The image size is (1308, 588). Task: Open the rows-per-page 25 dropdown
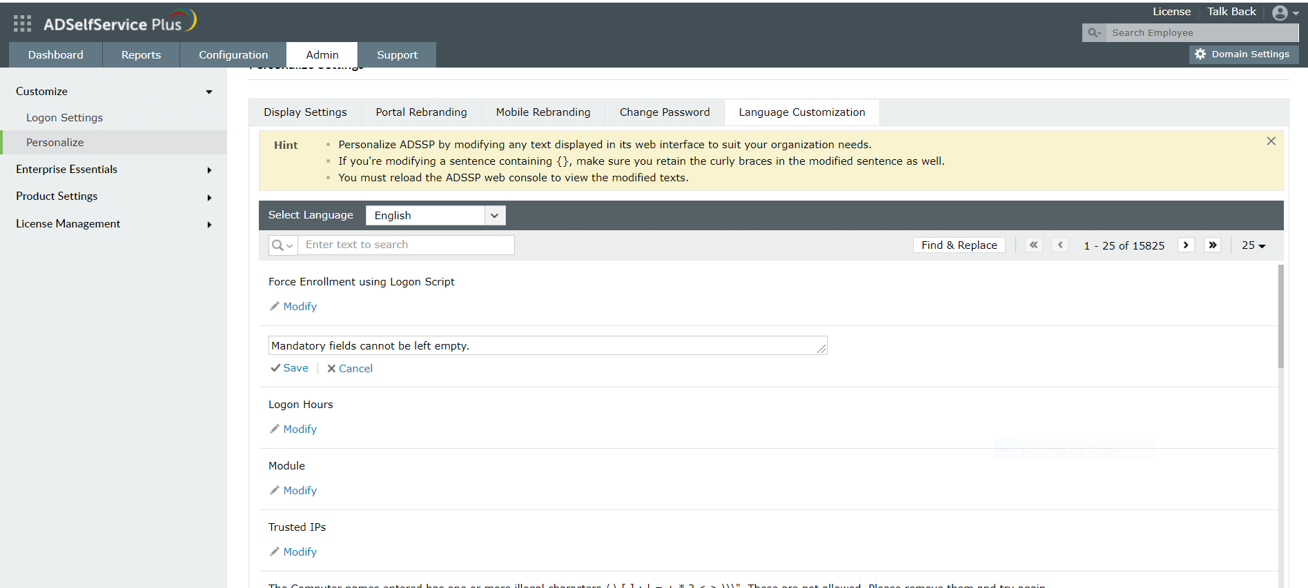point(1253,245)
